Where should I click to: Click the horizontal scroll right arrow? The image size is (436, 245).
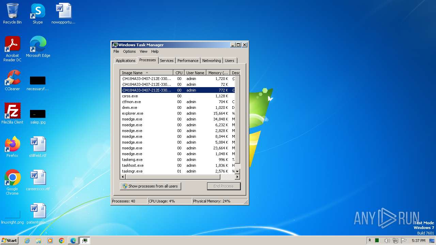tap(237, 177)
